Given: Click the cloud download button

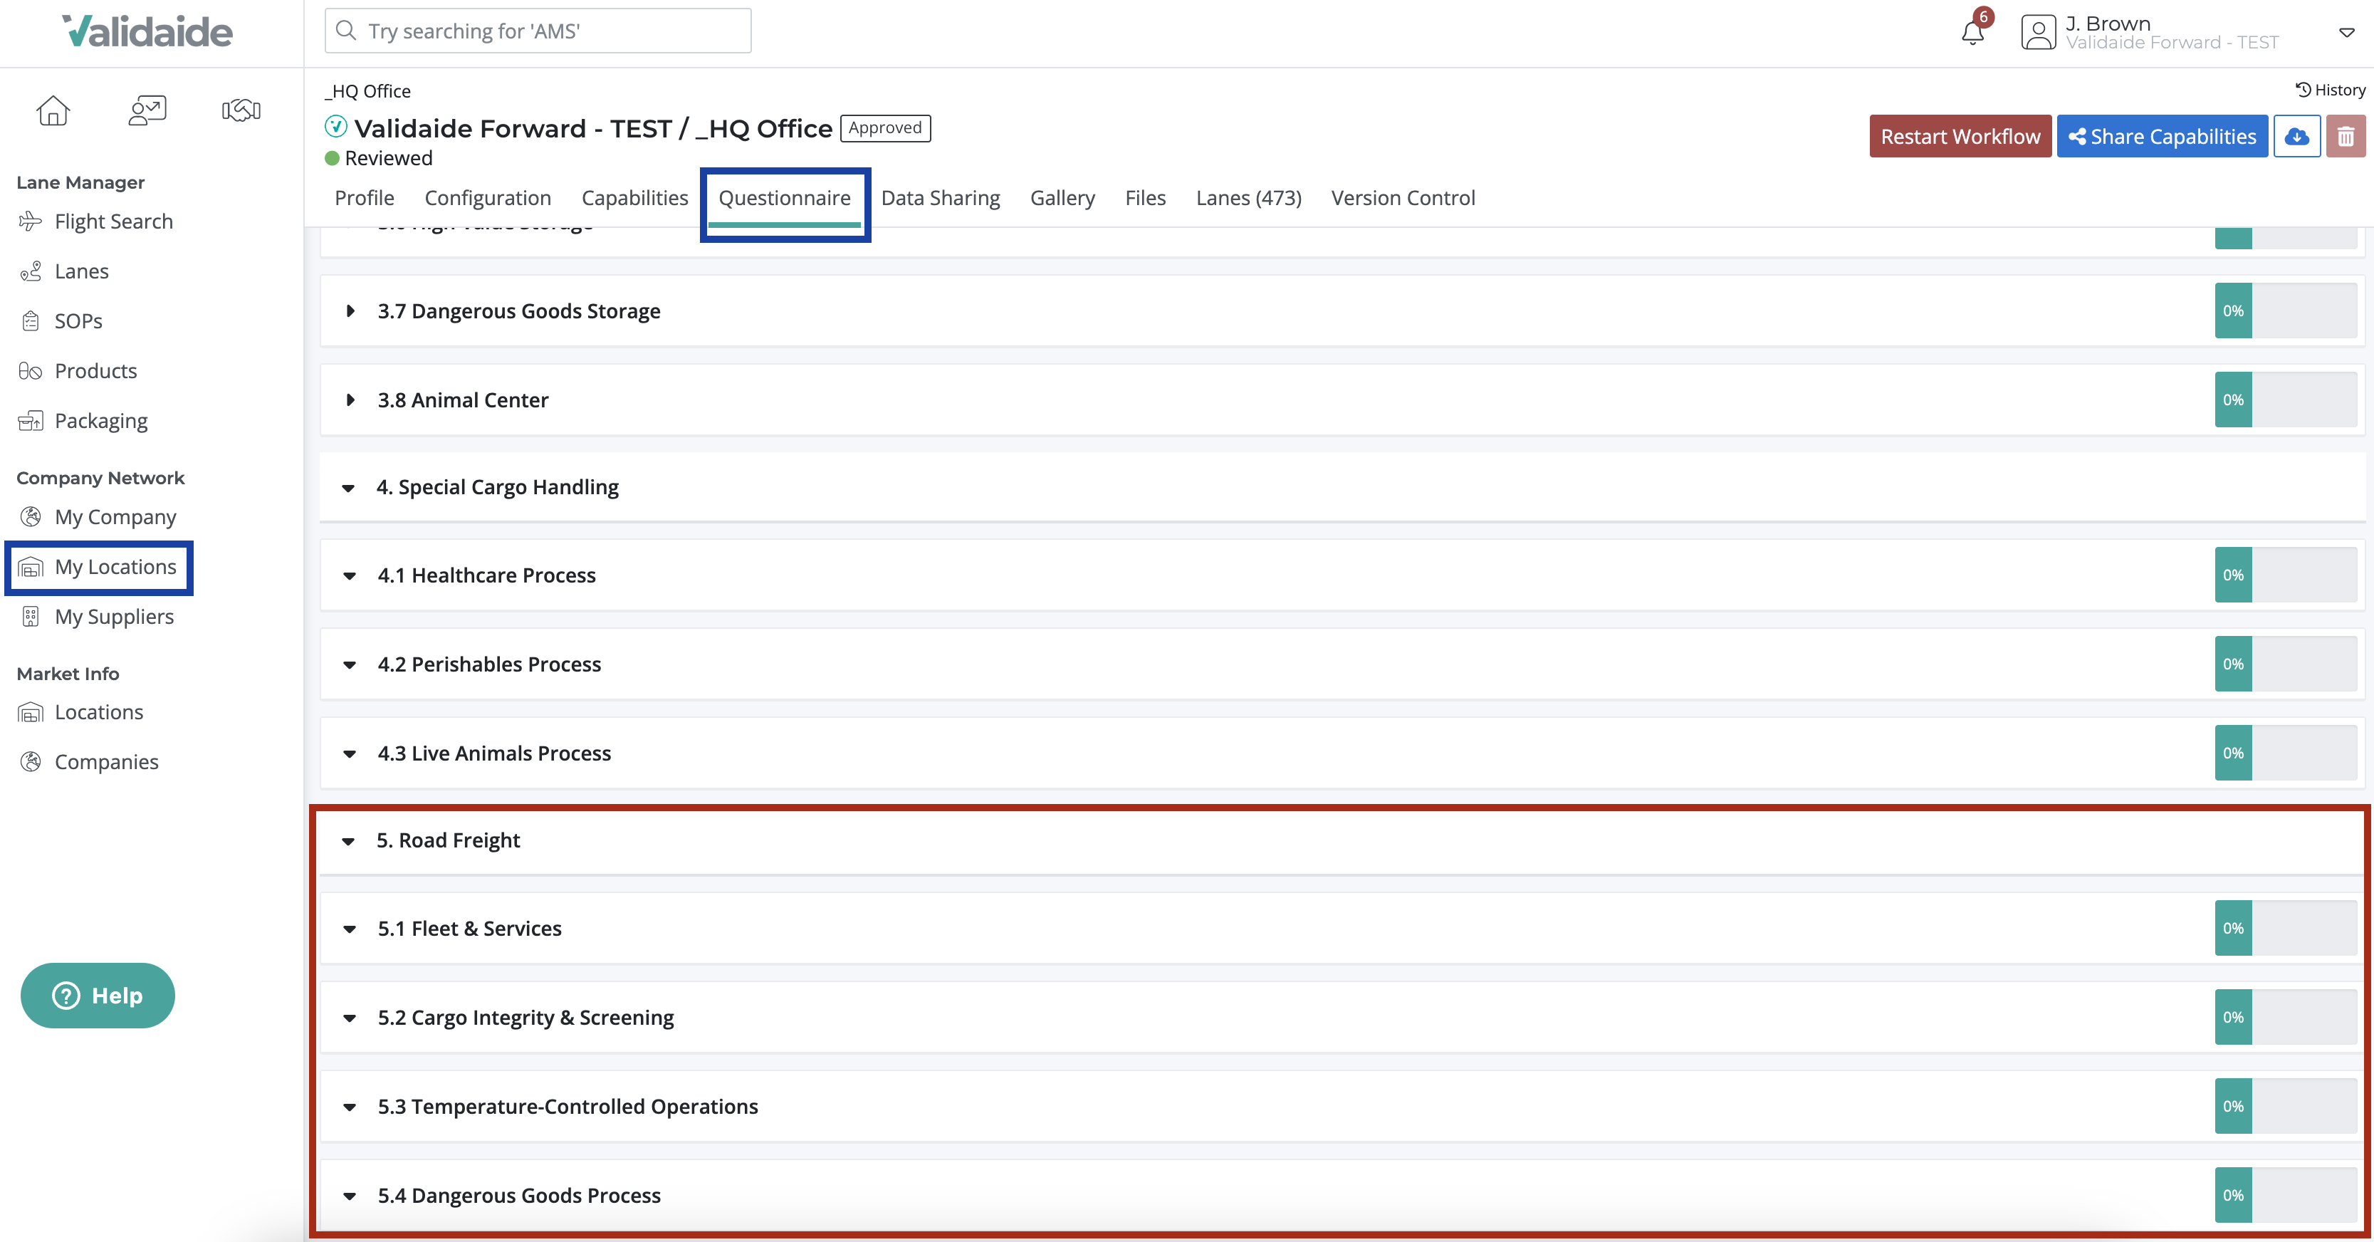Looking at the screenshot, I should tap(2296, 137).
